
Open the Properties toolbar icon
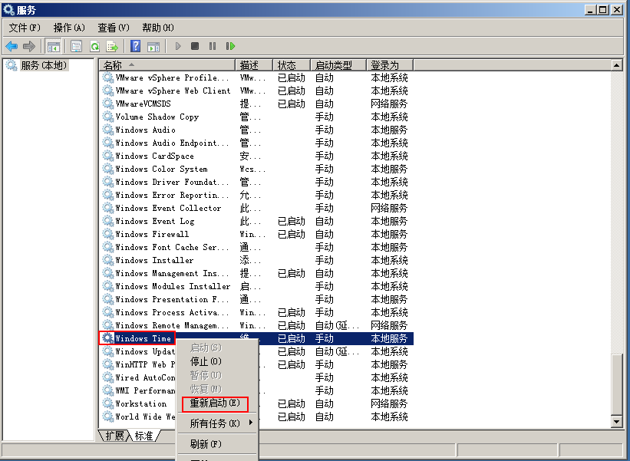tap(76, 47)
